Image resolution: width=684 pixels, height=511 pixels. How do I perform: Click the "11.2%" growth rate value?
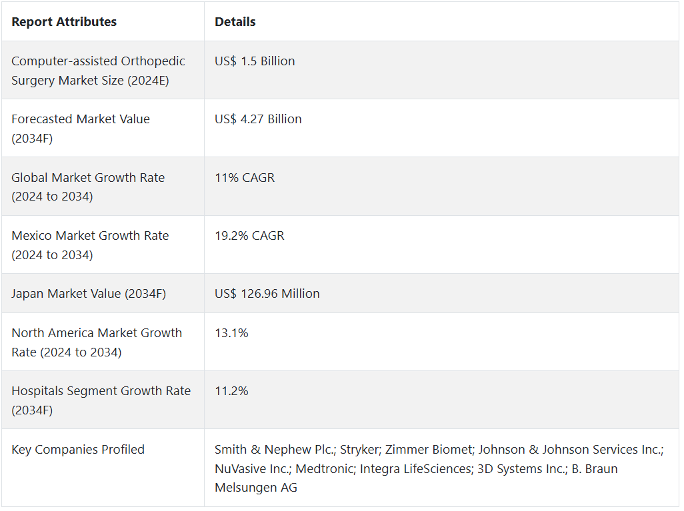pos(231,391)
